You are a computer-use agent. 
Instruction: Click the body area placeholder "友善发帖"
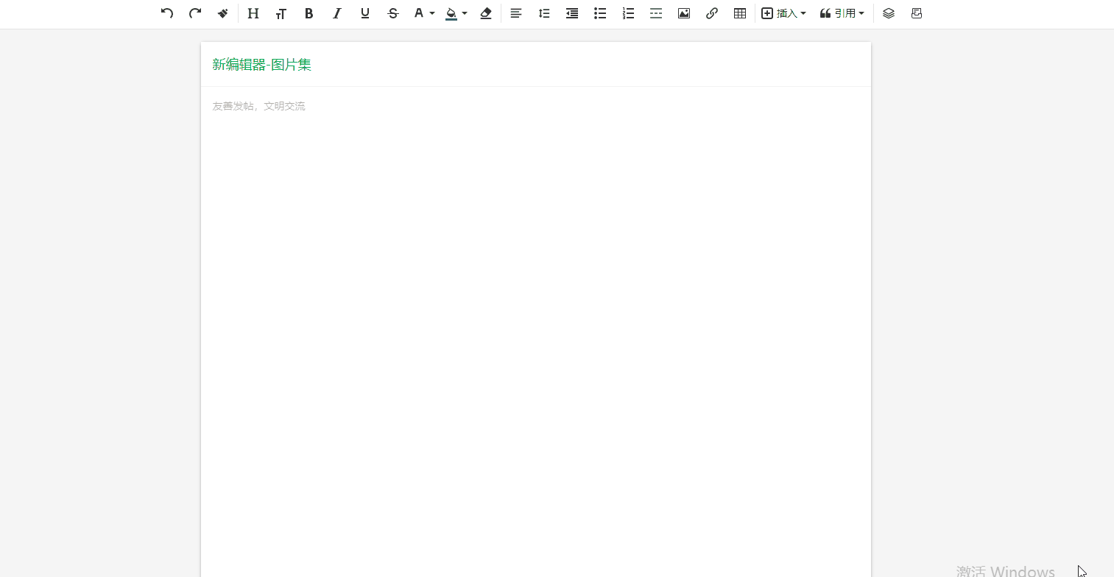(x=259, y=106)
